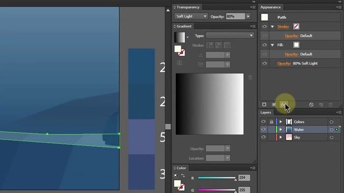Click R value field showing 254
This screenshot has height=193, width=344.
(244, 177)
